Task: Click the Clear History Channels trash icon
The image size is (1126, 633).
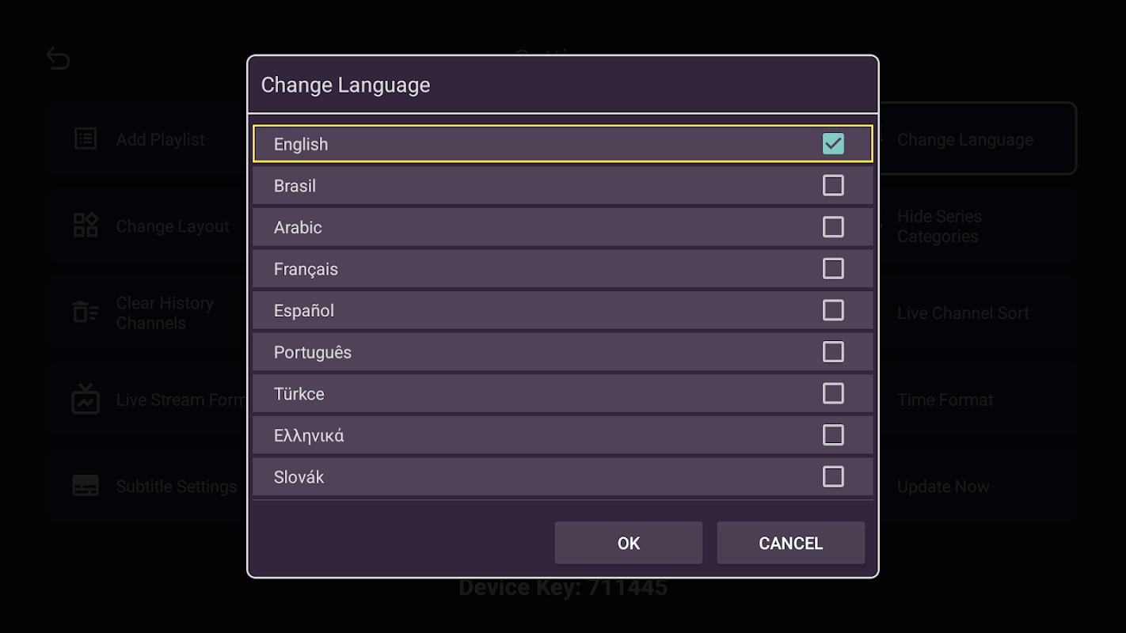Action: [x=86, y=313]
